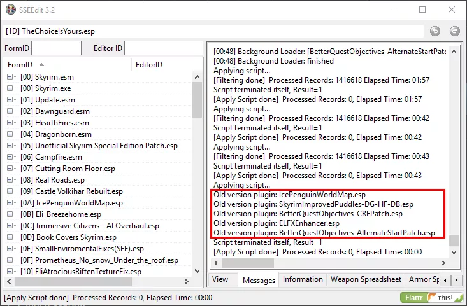Click the plugin tree horizontal scroll-left arrow
This screenshot has height=306, width=467.
9,281
